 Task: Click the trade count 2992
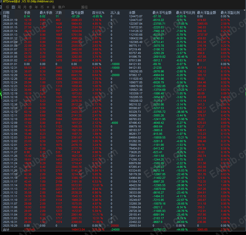(59, 75)
